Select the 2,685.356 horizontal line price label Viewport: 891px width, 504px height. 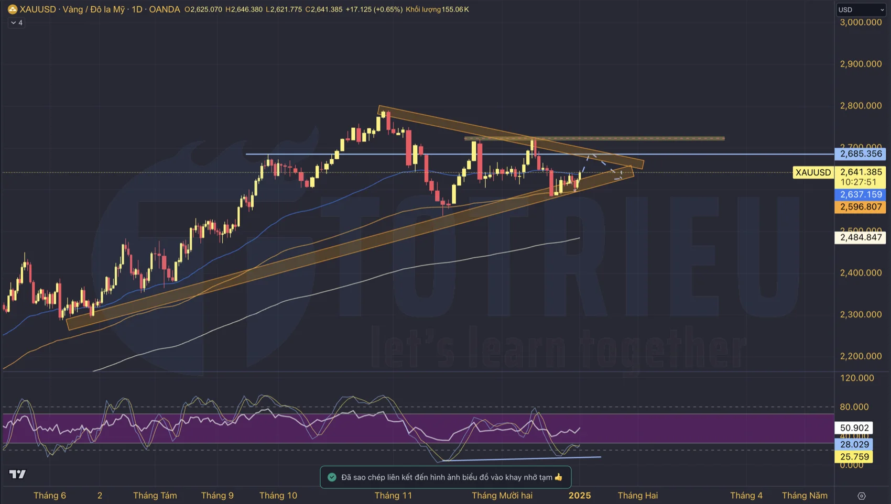861,154
